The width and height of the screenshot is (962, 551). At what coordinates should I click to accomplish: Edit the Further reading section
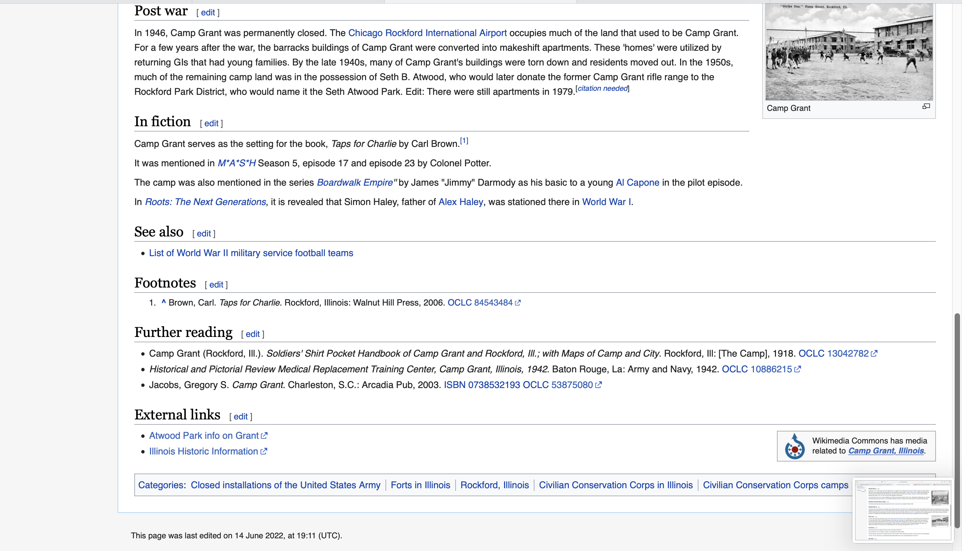pos(253,334)
